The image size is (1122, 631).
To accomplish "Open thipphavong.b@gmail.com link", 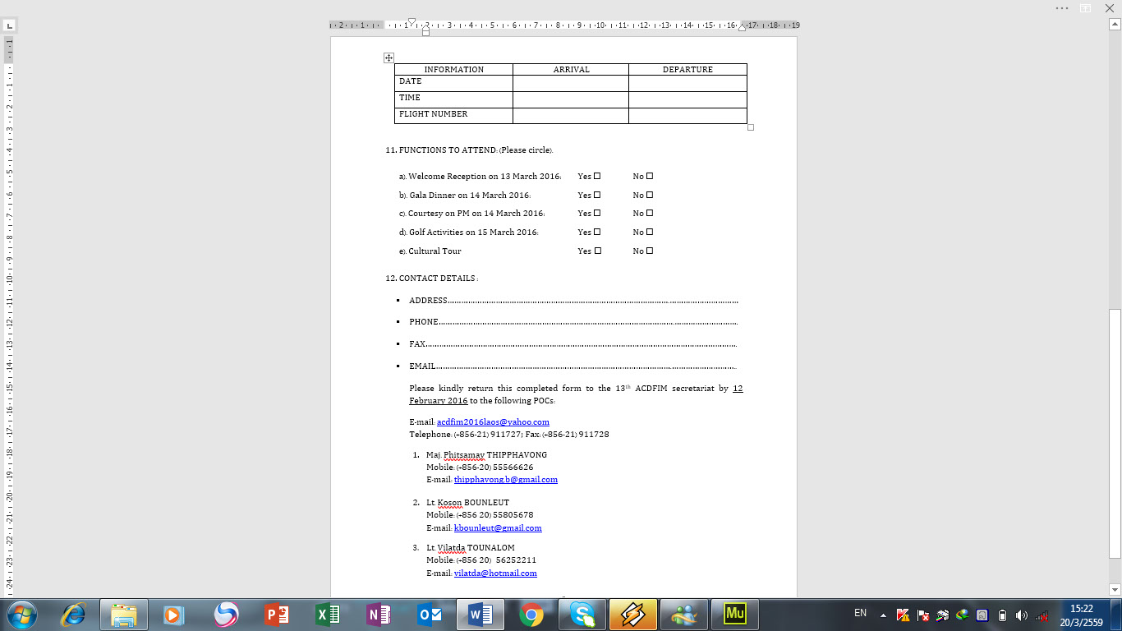I will click(x=506, y=480).
